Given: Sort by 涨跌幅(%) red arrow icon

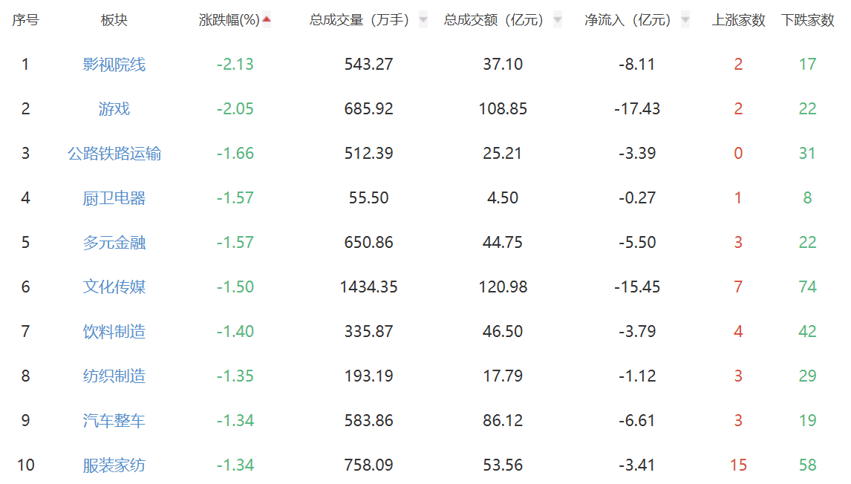Looking at the screenshot, I should click(x=267, y=20).
